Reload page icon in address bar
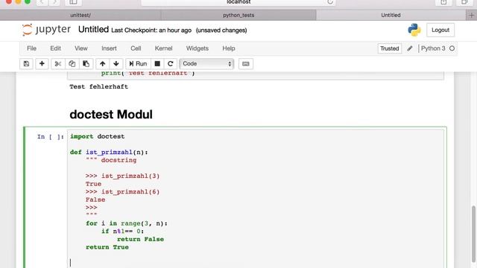 pyautogui.click(x=330, y=2)
